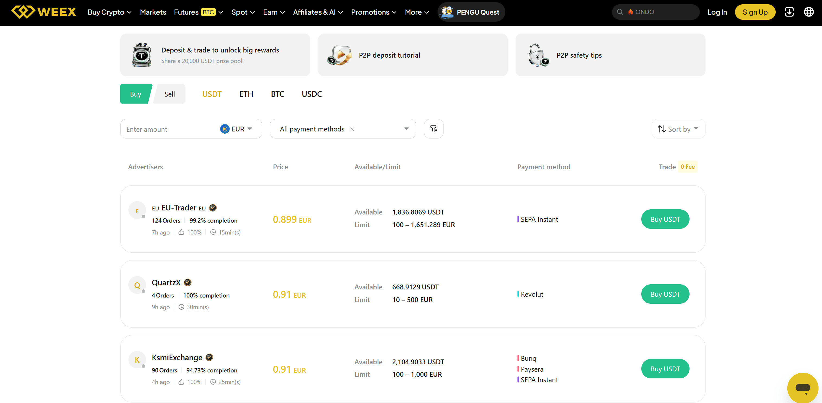Click the QuartzX avatar letter Q
Viewport: 822px width, 403px height.
(137, 285)
